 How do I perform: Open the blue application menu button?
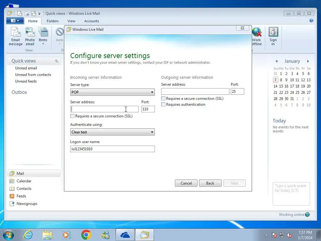pos(15,21)
